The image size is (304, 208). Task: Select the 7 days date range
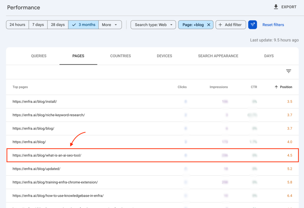[x=38, y=25]
